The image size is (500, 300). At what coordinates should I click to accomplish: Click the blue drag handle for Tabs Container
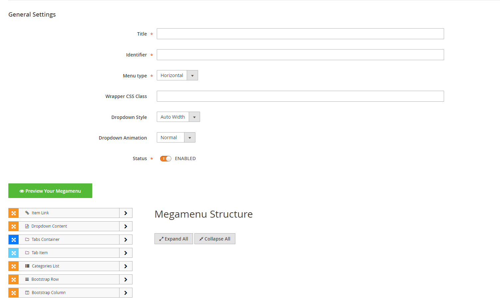click(x=13, y=240)
